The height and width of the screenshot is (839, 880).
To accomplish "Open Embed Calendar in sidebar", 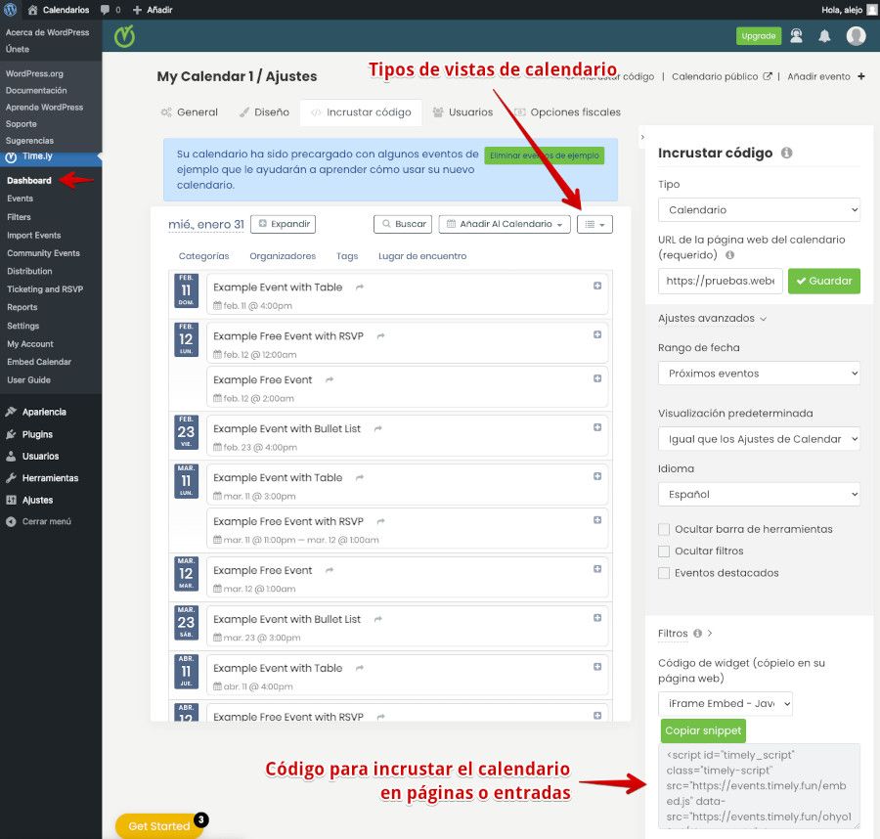I will click(39, 362).
